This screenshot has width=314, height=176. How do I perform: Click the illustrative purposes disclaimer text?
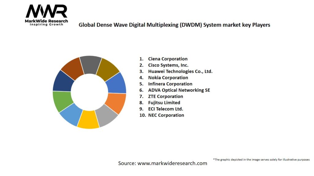pyautogui.click(x=261, y=159)
